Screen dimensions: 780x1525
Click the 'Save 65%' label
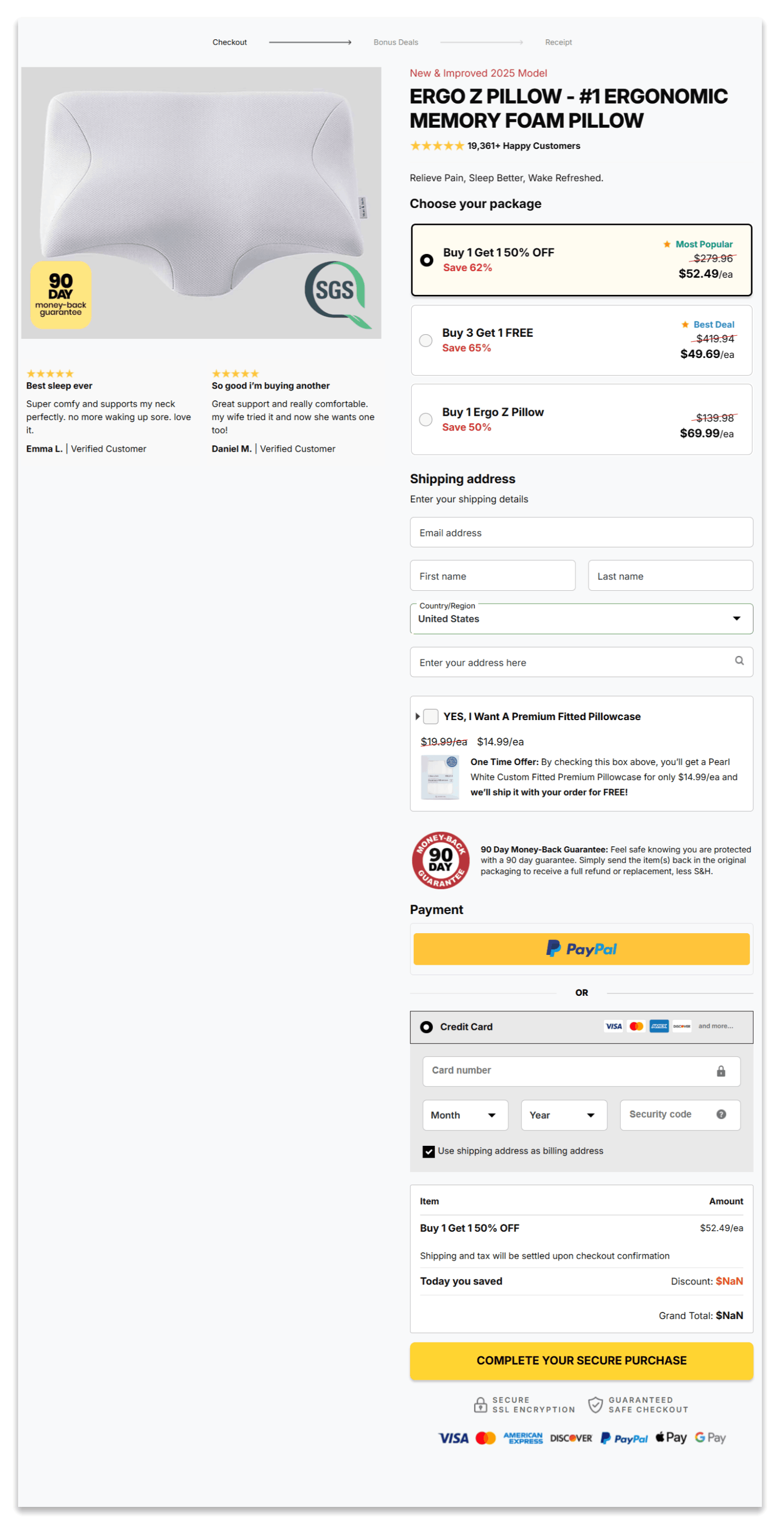(x=467, y=348)
